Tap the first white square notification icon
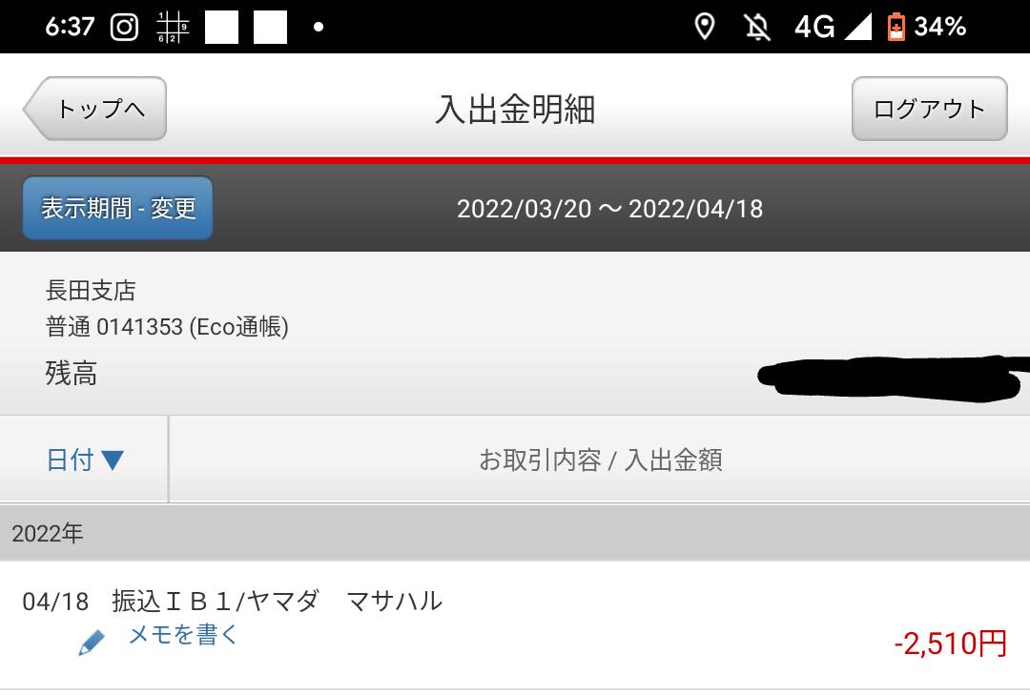Screen dimensions: 1030x695 pos(221,28)
